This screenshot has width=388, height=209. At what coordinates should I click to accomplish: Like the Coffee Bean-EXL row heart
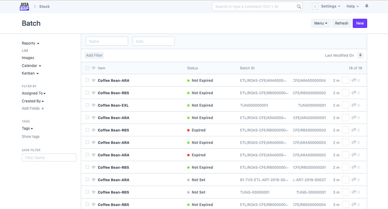point(94,105)
